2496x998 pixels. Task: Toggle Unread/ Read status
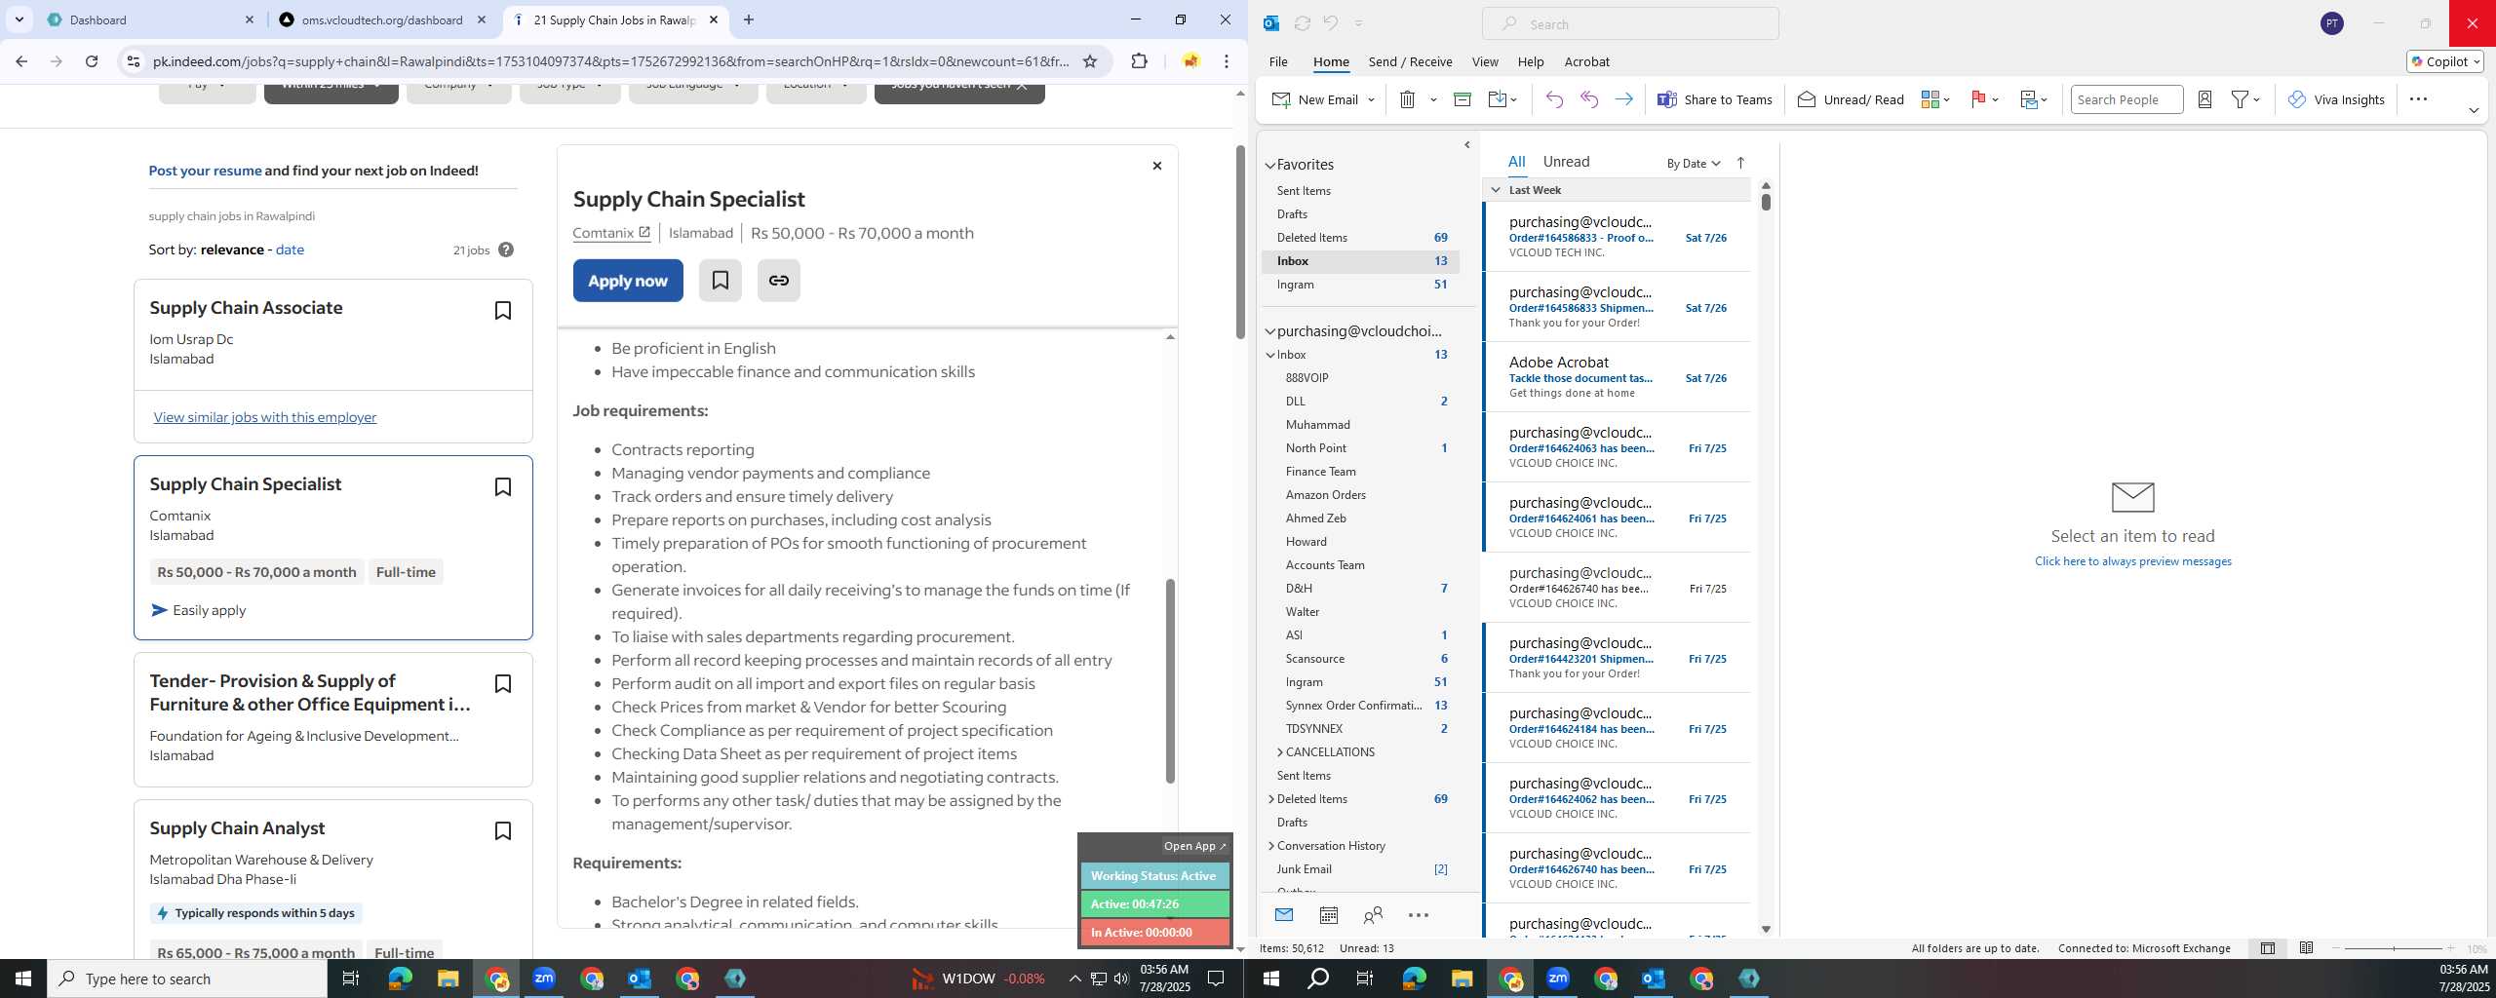coord(1850,99)
